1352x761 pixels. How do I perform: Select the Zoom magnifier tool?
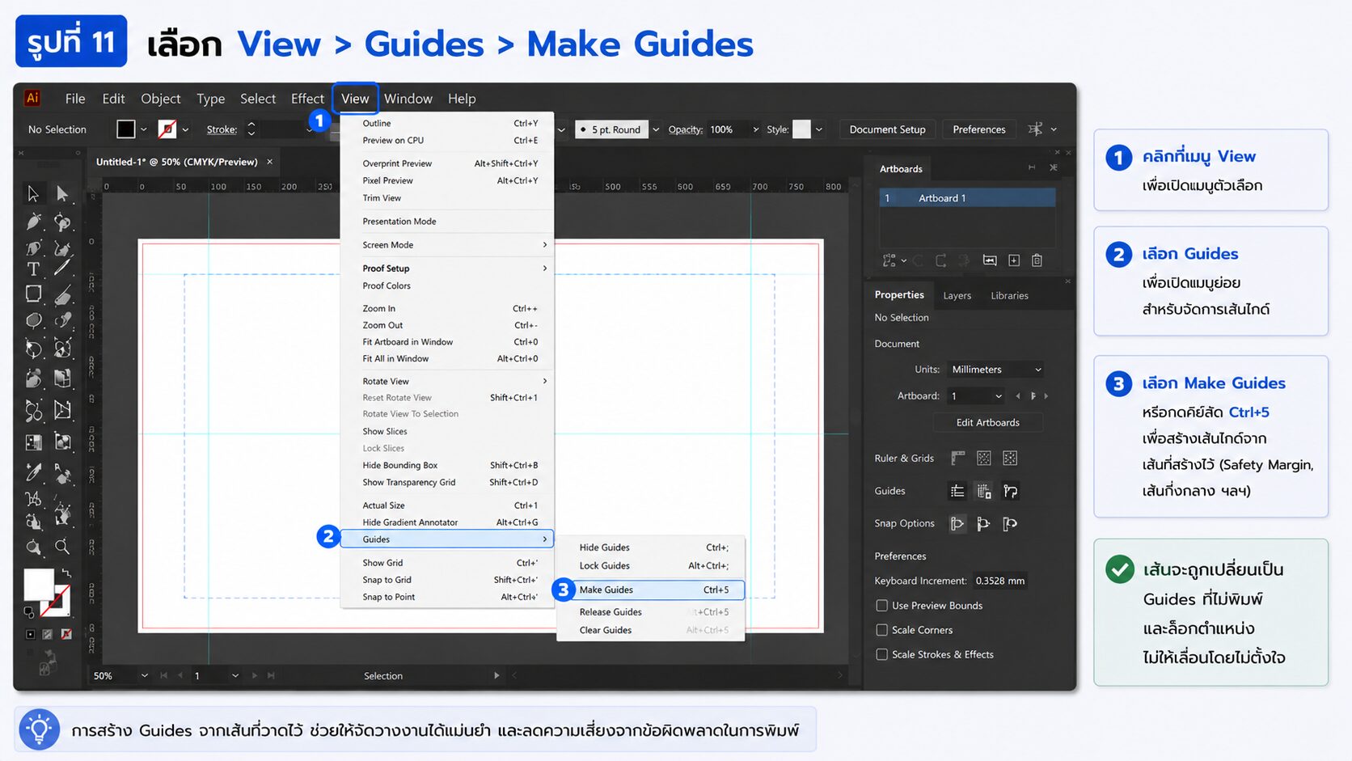click(62, 547)
